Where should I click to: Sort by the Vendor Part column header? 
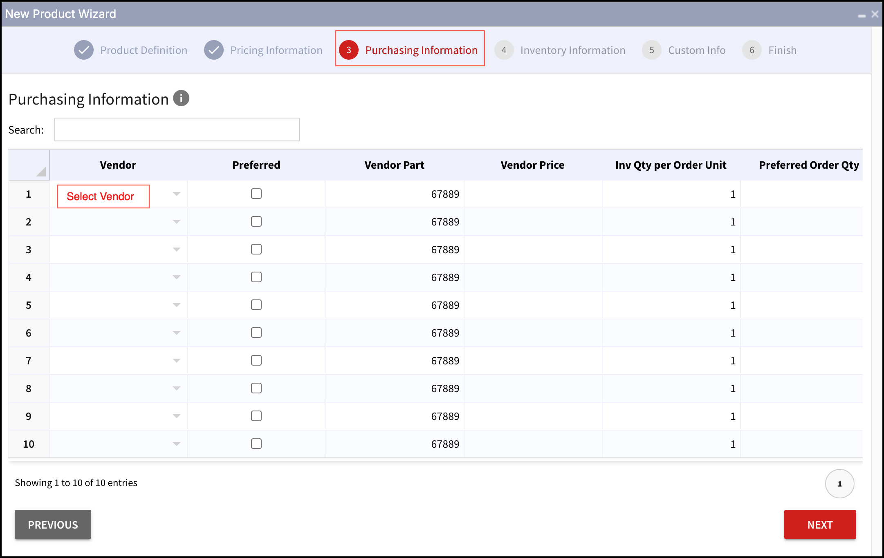point(395,165)
